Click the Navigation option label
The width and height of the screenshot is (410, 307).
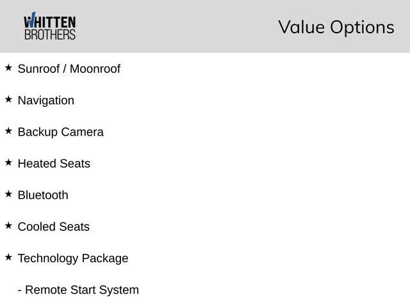(x=45, y=100)
